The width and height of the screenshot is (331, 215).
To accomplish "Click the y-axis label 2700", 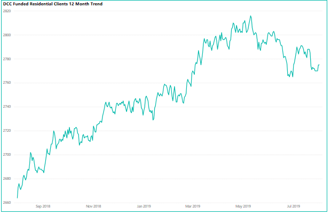I will point(7,155).
